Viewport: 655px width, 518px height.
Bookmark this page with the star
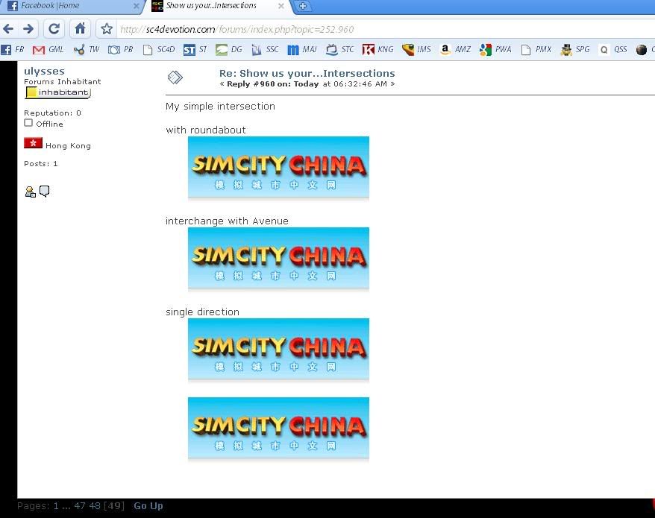107,29
